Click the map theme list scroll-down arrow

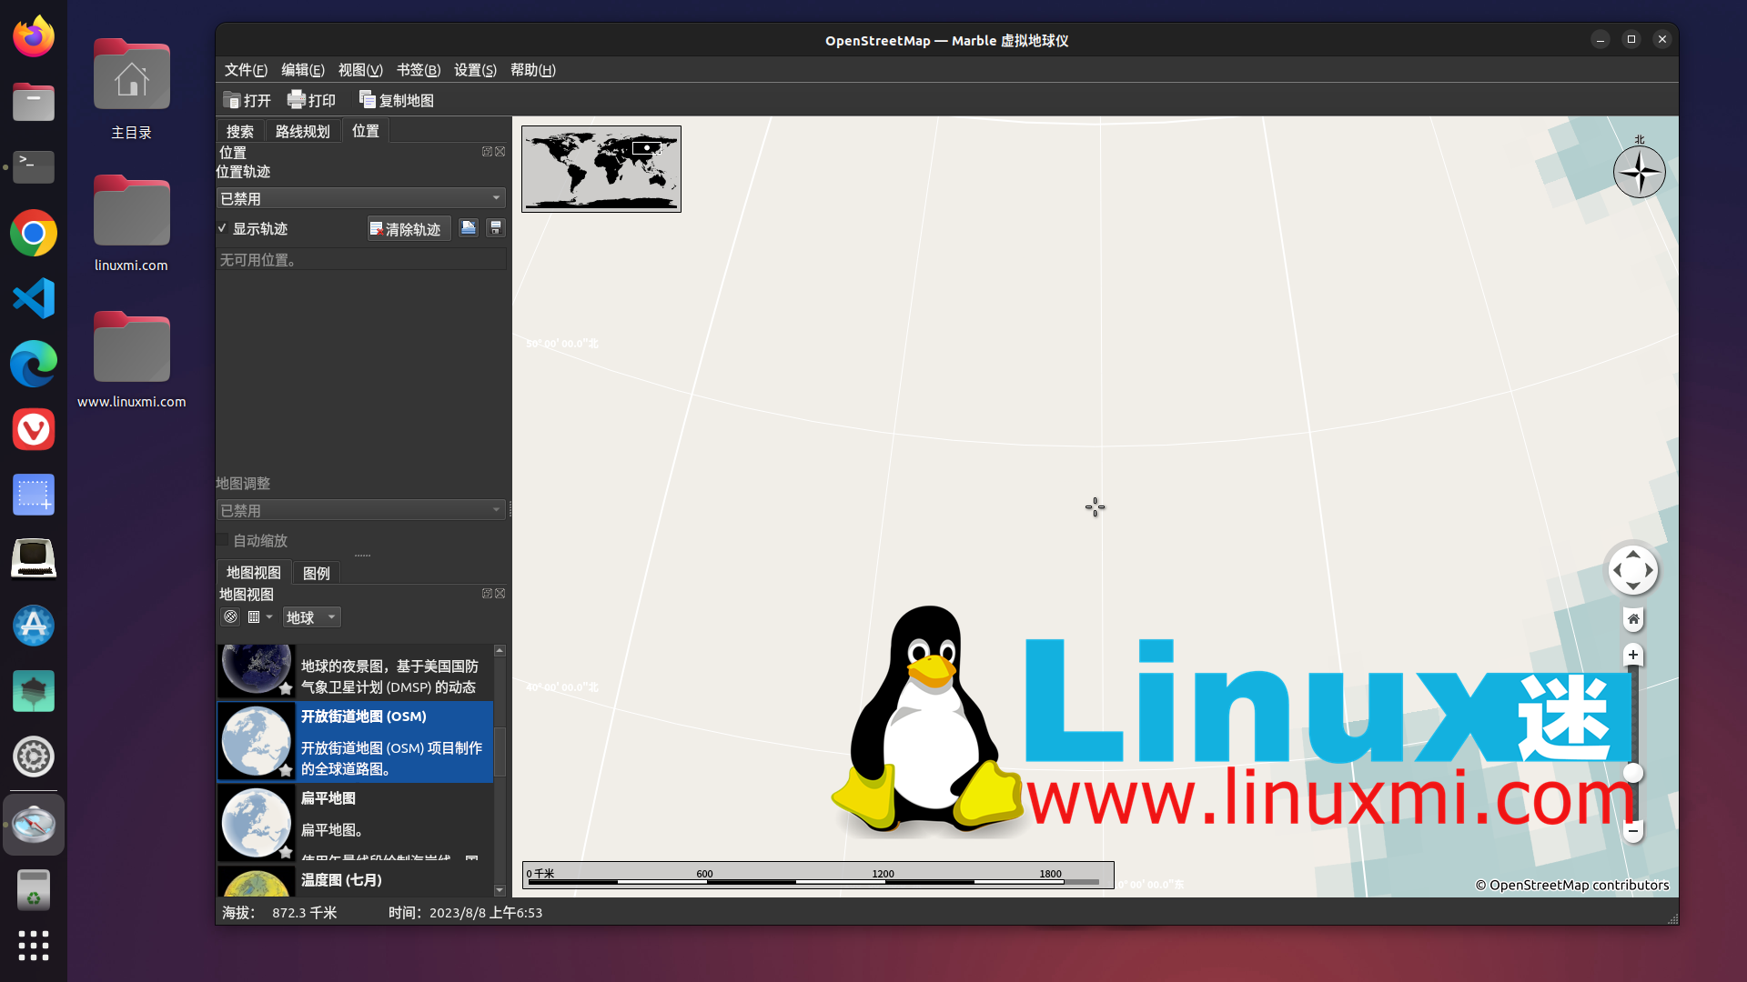[500, 890]
